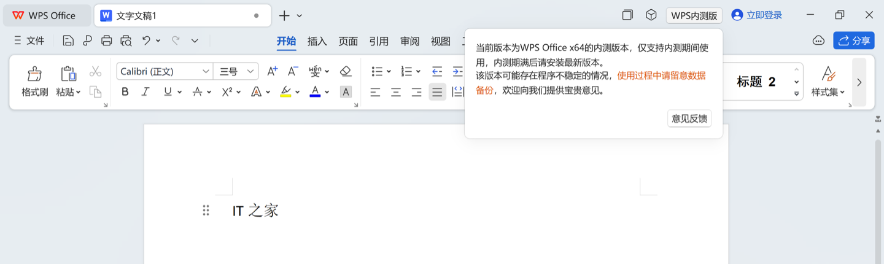Image resolution: width=884 pixels, height=264 pixels.
Task: Increase font size with A+ icon
Action: [272, 71]
